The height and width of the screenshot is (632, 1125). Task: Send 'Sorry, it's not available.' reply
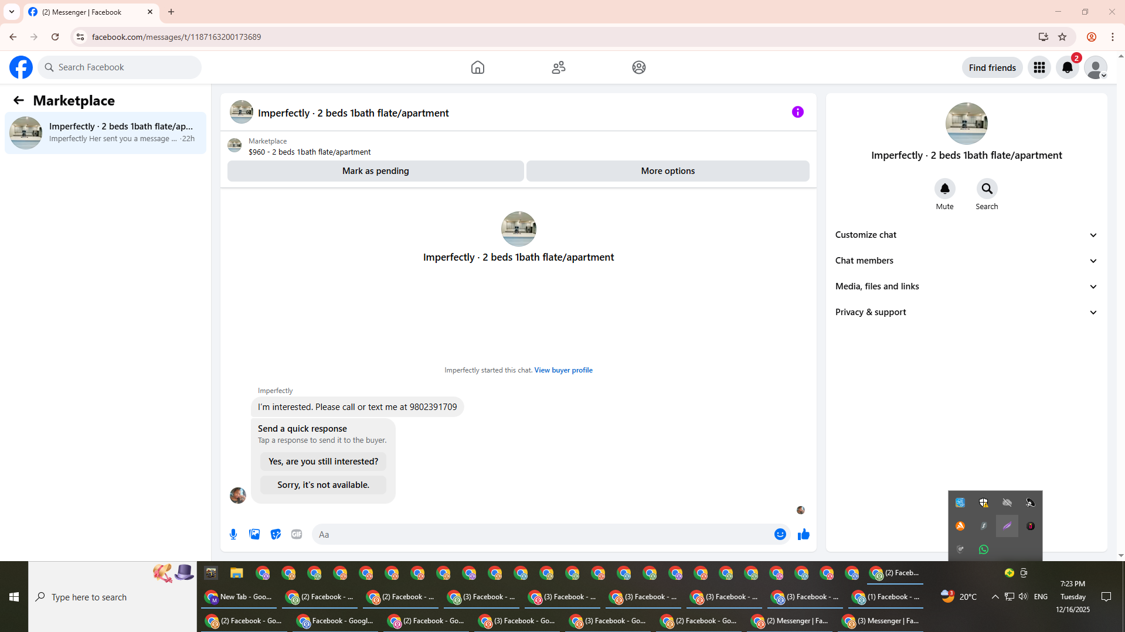pos(323,485)
